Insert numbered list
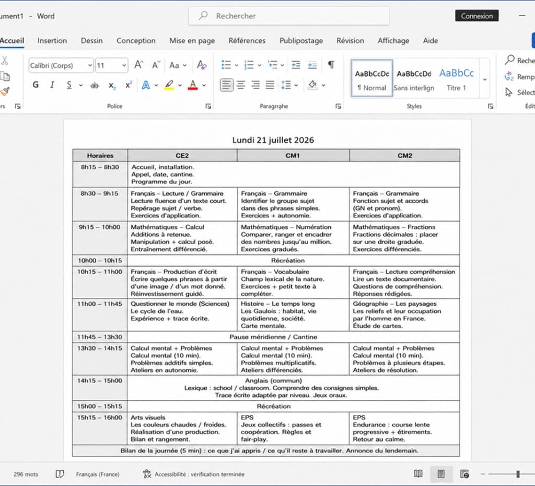 pos(249,65)
